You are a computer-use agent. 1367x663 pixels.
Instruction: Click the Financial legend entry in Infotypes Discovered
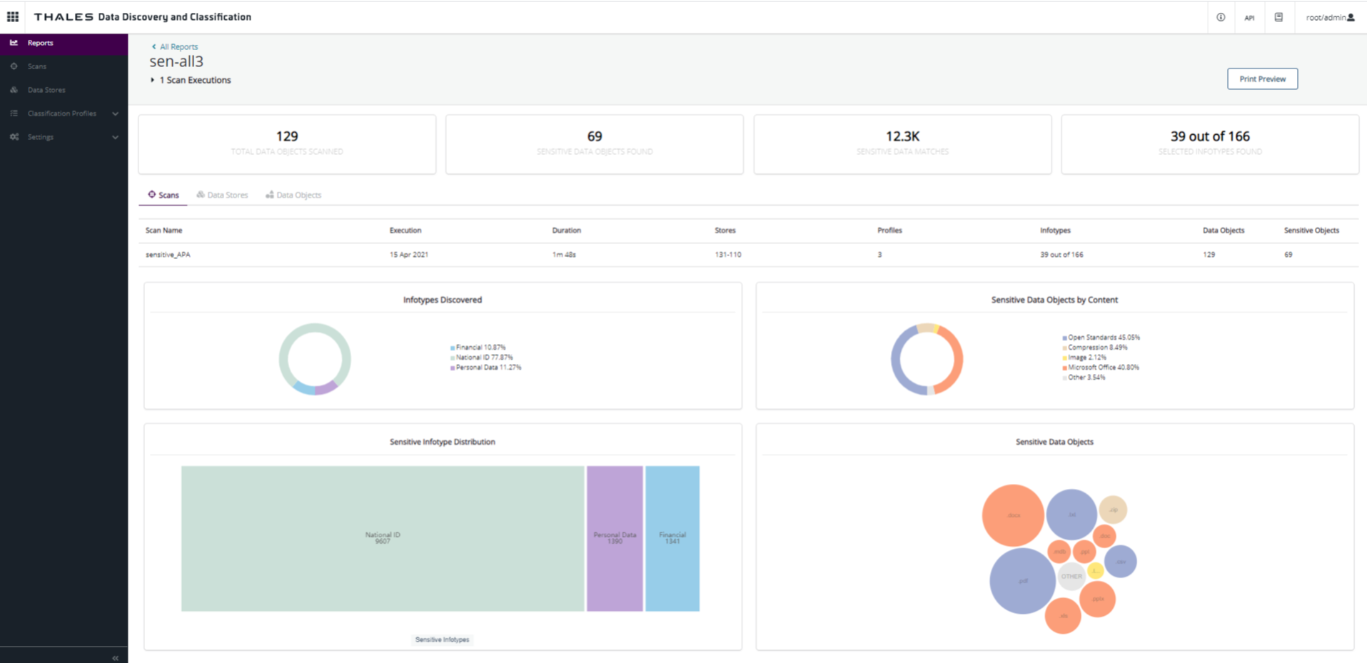point(480,348)
